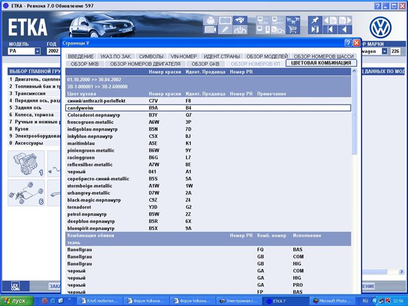Select the Coloradorot-перламутр row

(x=208, y=115)
